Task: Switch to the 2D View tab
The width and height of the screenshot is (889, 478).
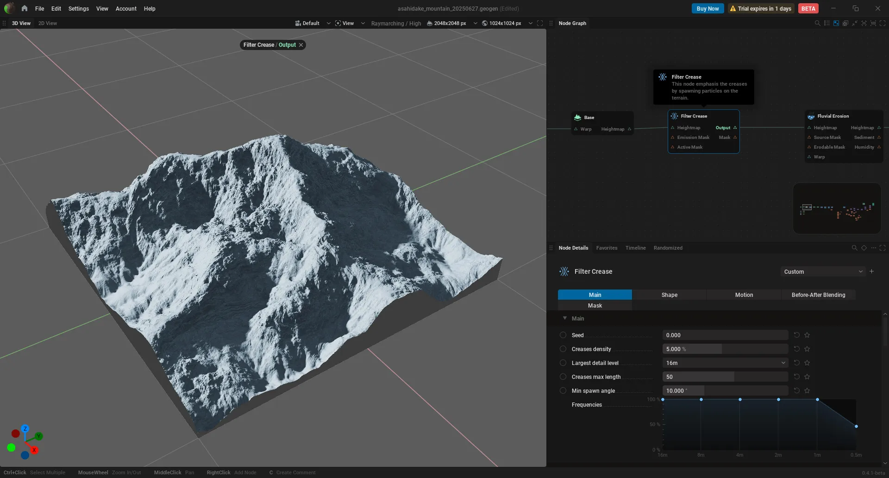Action: 48,23
